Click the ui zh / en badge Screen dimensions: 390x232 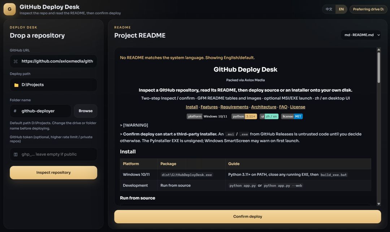click(269, 117)
